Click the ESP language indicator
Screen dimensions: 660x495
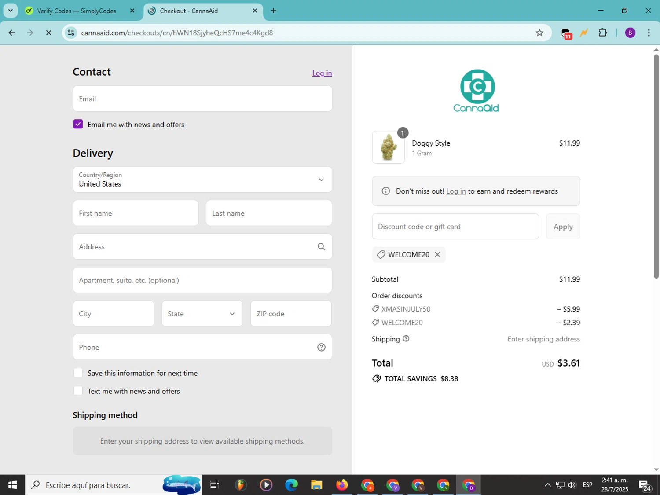tap(587, 485)
